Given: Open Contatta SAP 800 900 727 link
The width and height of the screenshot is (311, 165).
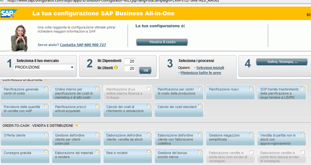Looking at the screenshot, I should pos(83,45).
